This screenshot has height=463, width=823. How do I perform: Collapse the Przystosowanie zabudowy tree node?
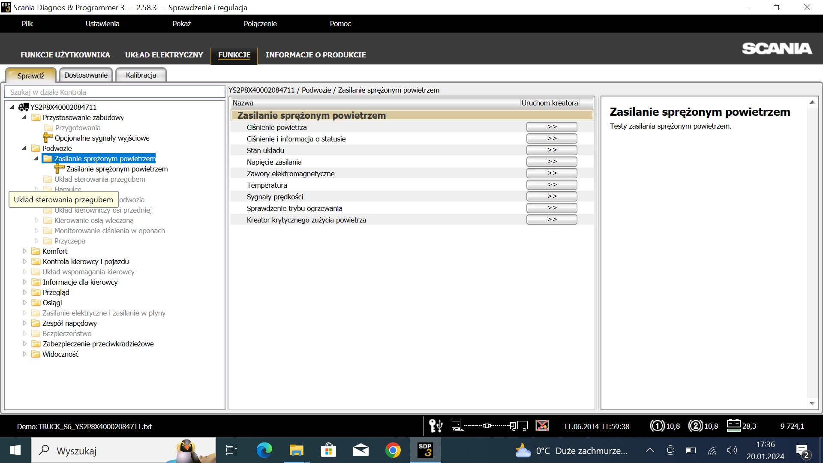24,117
